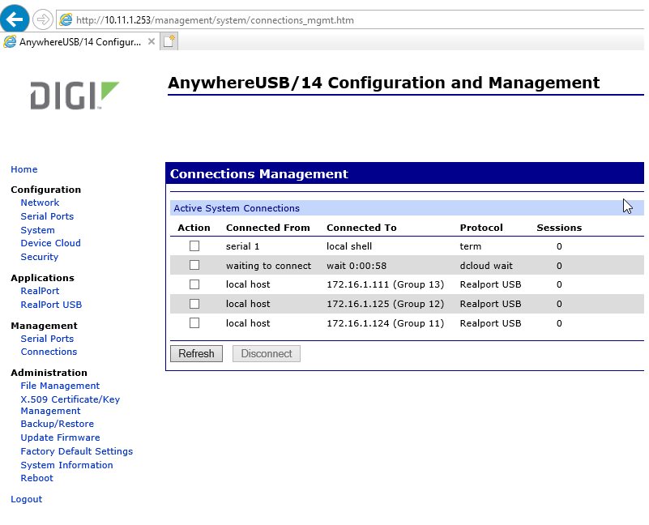Click the Active System Connections header
The height and width of the screenshot is (525, 649).
[407, 208]
